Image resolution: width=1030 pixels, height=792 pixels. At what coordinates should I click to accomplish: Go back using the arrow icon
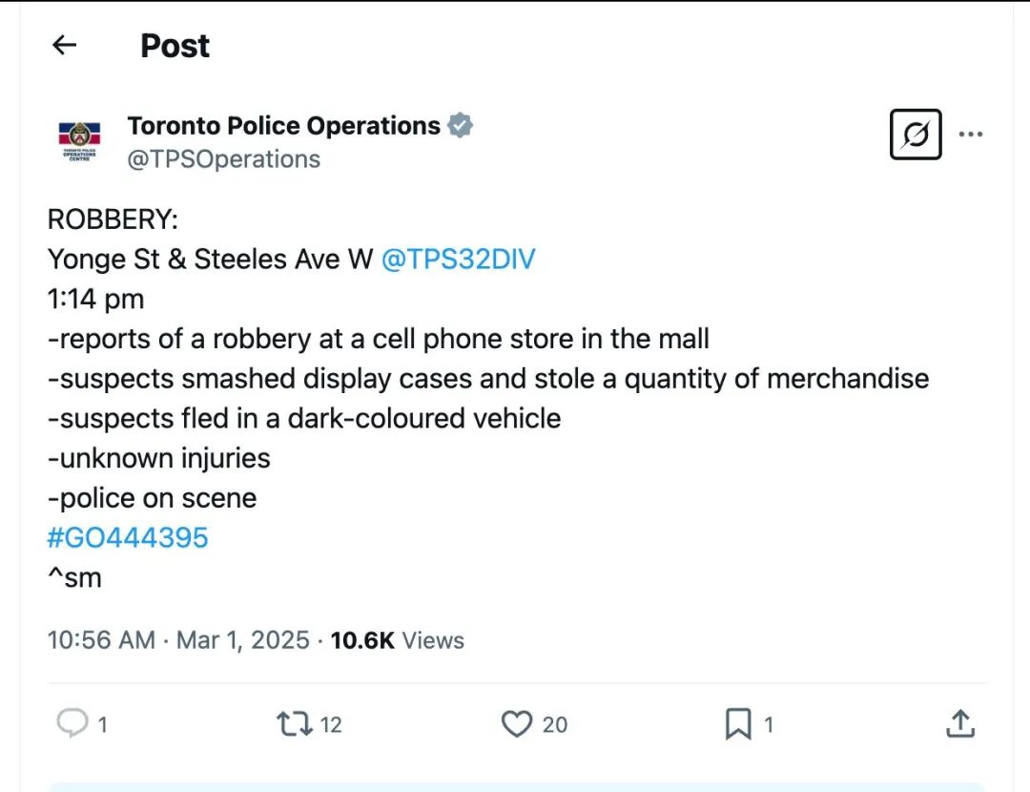pyautogui.click(x=65, y=46)
